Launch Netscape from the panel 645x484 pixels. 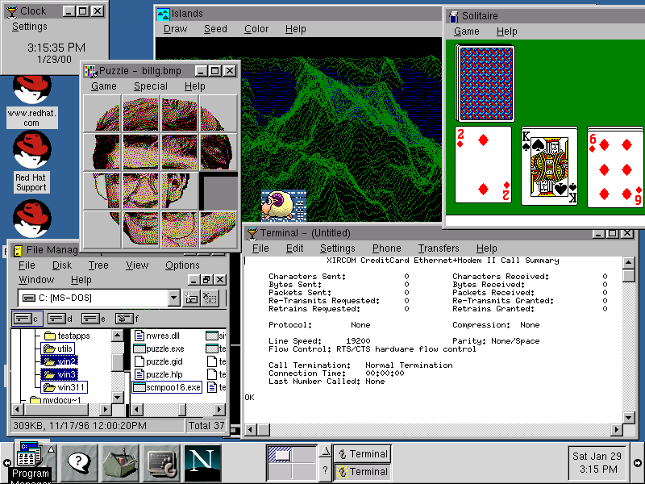[x=202, y=463]
